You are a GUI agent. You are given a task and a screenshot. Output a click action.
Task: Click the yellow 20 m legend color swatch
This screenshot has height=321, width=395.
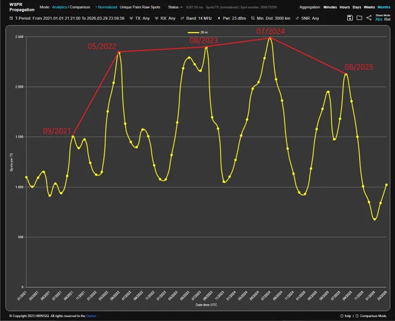coord(193,33)
